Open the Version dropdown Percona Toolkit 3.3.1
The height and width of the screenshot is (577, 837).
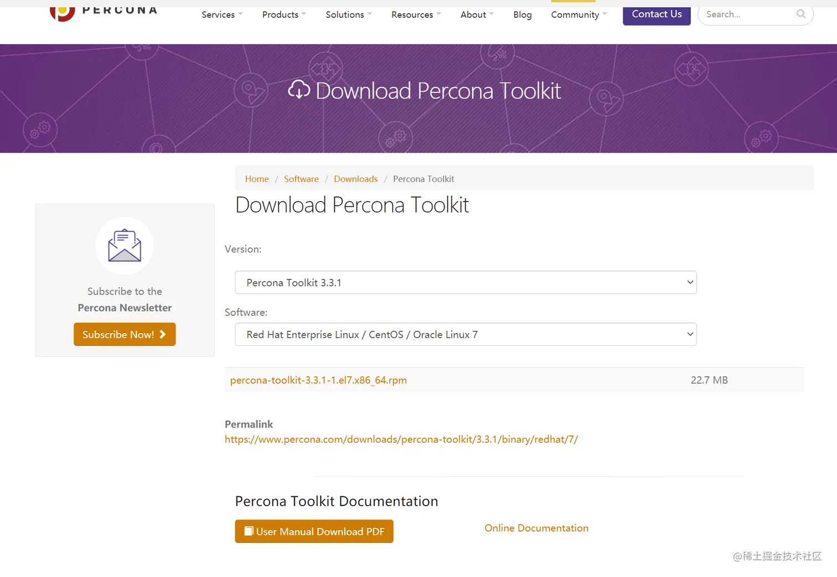coord(466,282)
